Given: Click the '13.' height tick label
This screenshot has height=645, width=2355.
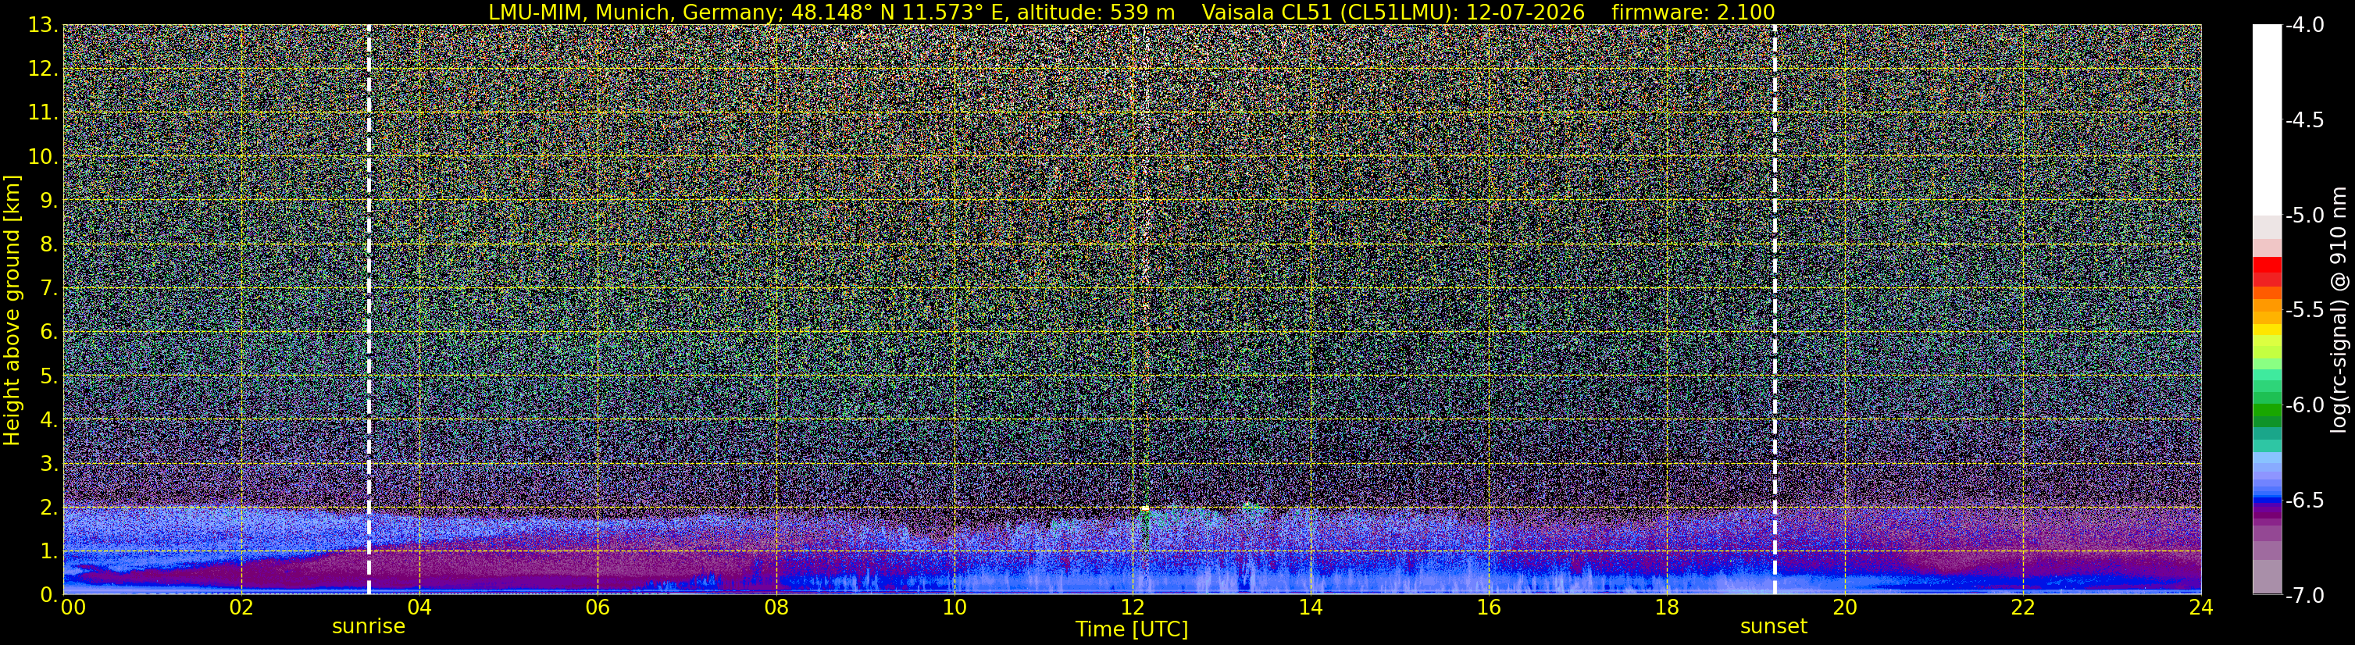Looking at the screenshot, I should click(x=43, y=25).
